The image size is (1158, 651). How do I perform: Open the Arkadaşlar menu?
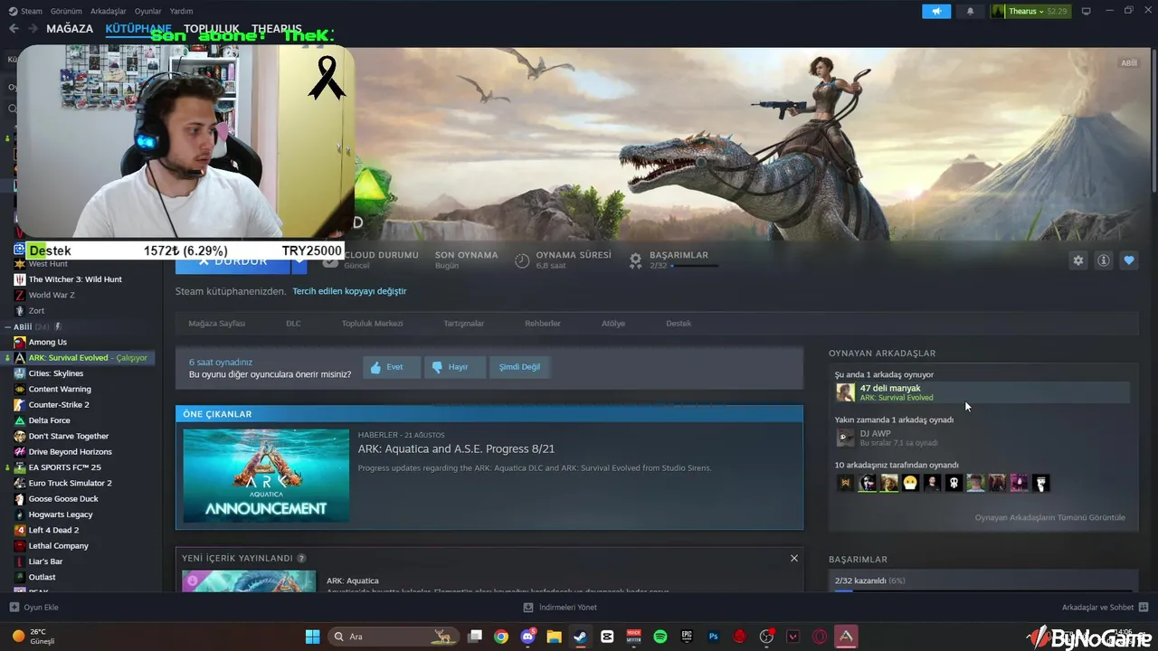[109, 11]
